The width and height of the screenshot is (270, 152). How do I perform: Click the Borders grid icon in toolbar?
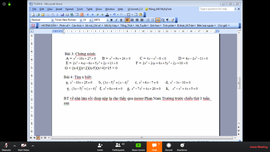128,15
